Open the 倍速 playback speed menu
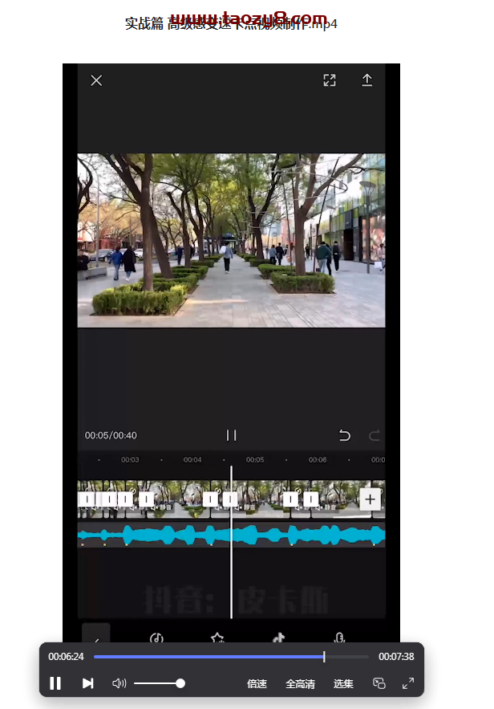 (257, 684)
